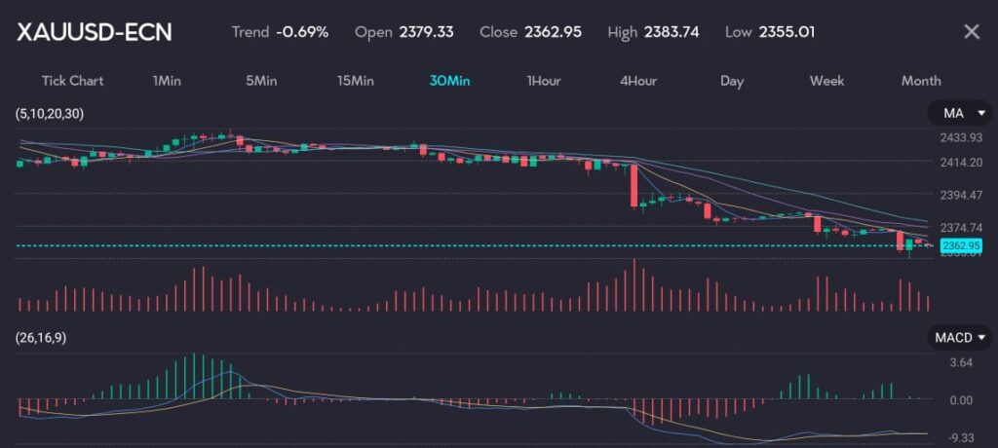
Task: Open the MA indicator dropdown
Action: click(960, 115)
